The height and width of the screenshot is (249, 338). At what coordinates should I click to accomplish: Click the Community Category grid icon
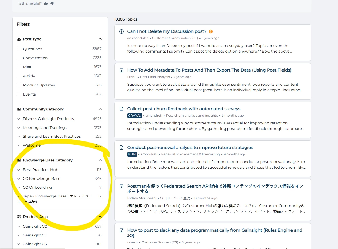pyautogui.click(x=19, y=109)
